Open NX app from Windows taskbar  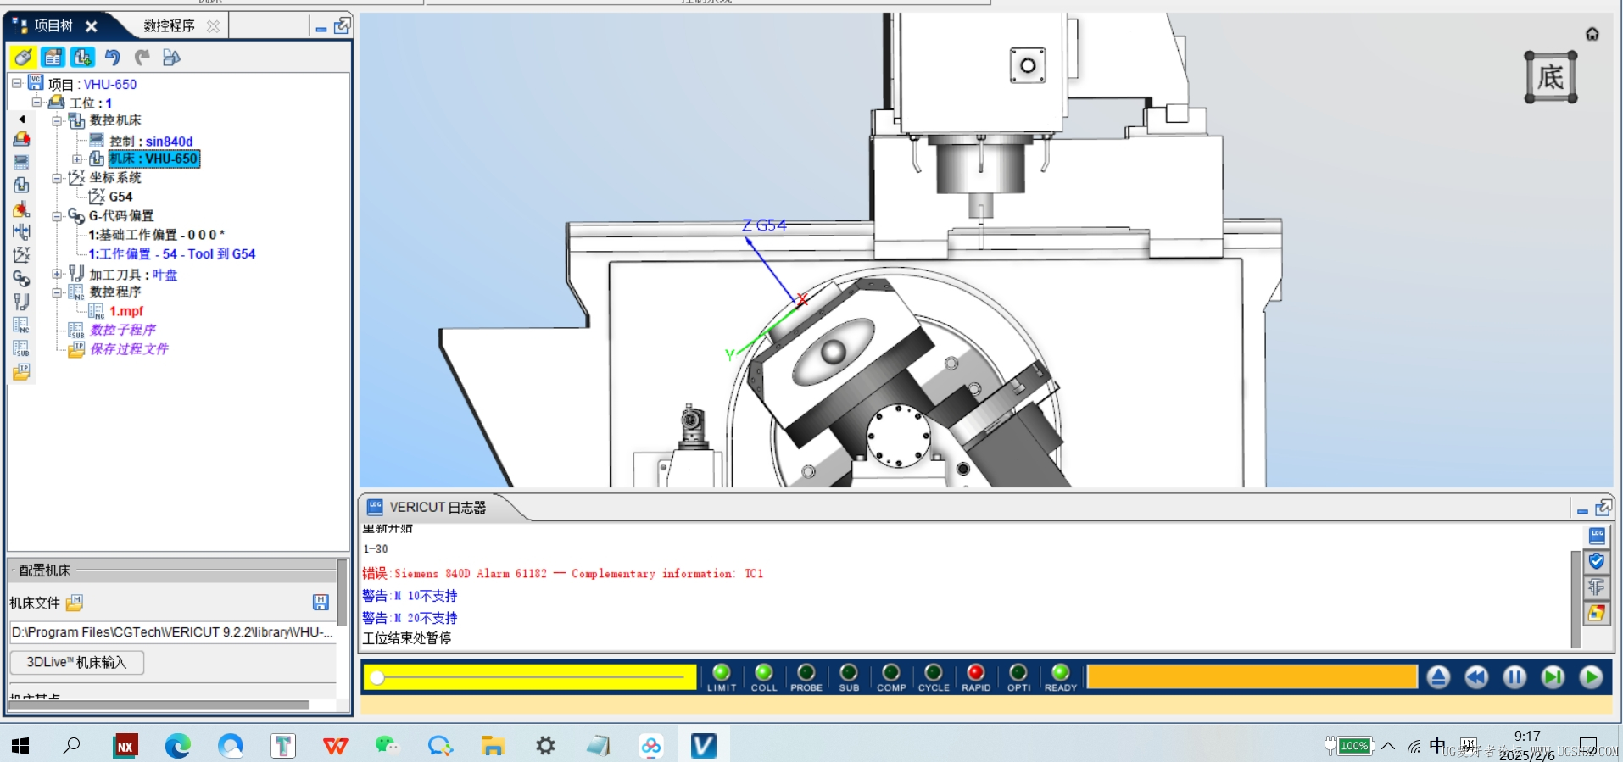pos(125,746)
